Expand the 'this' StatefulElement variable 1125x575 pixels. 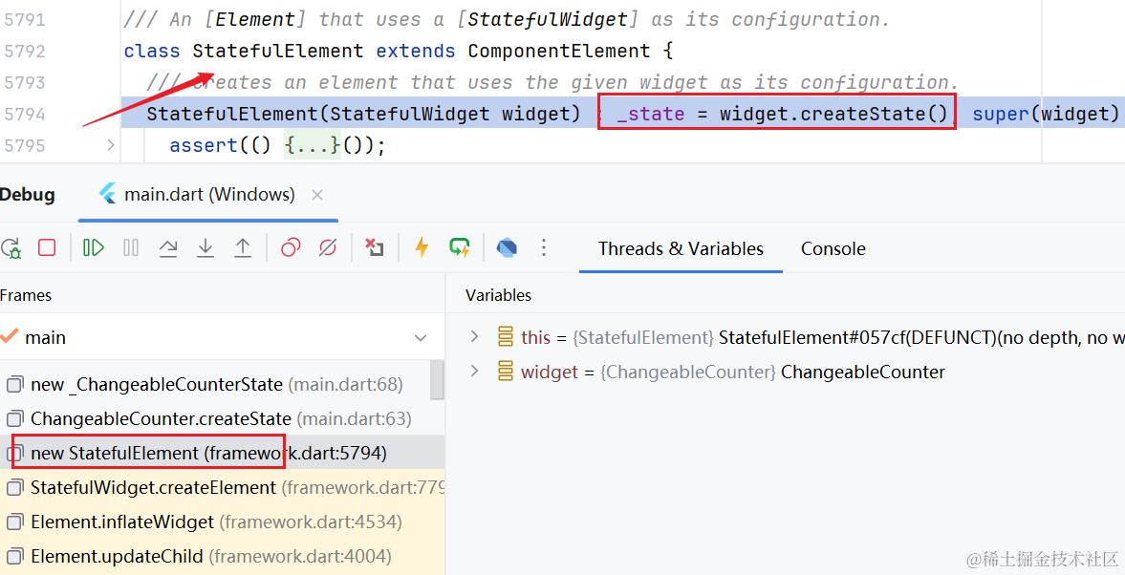tap(474, 336)
